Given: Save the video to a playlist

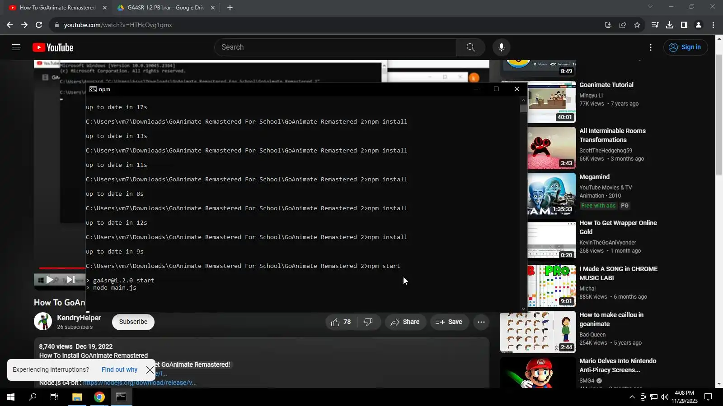Looking at the screenshot, I should tap(449, 322).
